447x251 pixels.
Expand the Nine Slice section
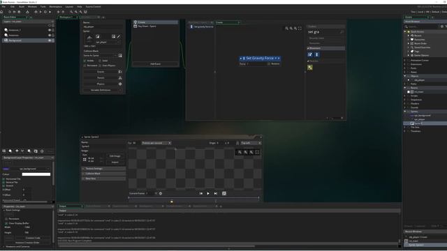click(x=103, y=178)
